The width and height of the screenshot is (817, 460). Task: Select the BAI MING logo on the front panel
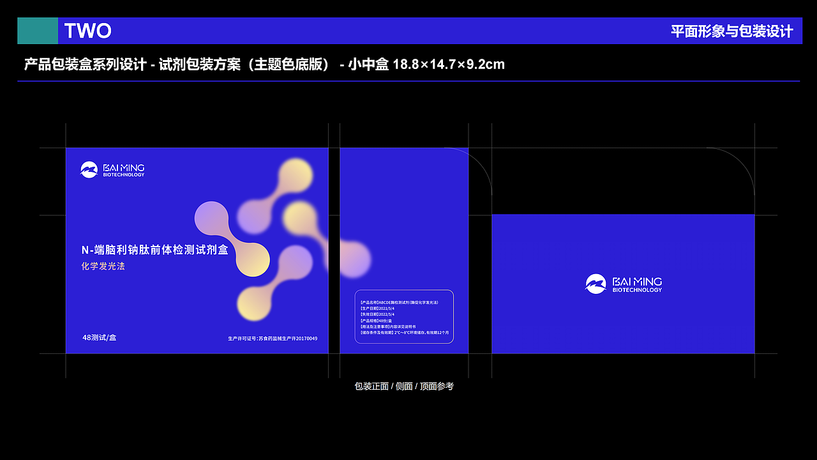112,170
